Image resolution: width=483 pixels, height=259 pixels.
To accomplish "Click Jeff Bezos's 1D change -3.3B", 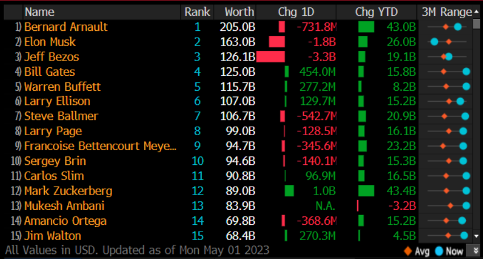I will tap(322, 57).
